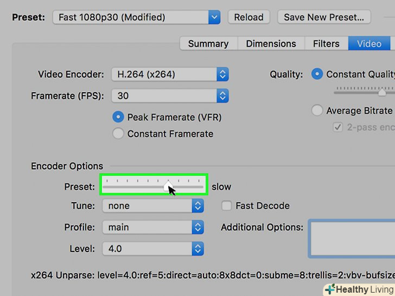Switch to the Summary tab
The image size is (395, 296).
click(208, 44)
